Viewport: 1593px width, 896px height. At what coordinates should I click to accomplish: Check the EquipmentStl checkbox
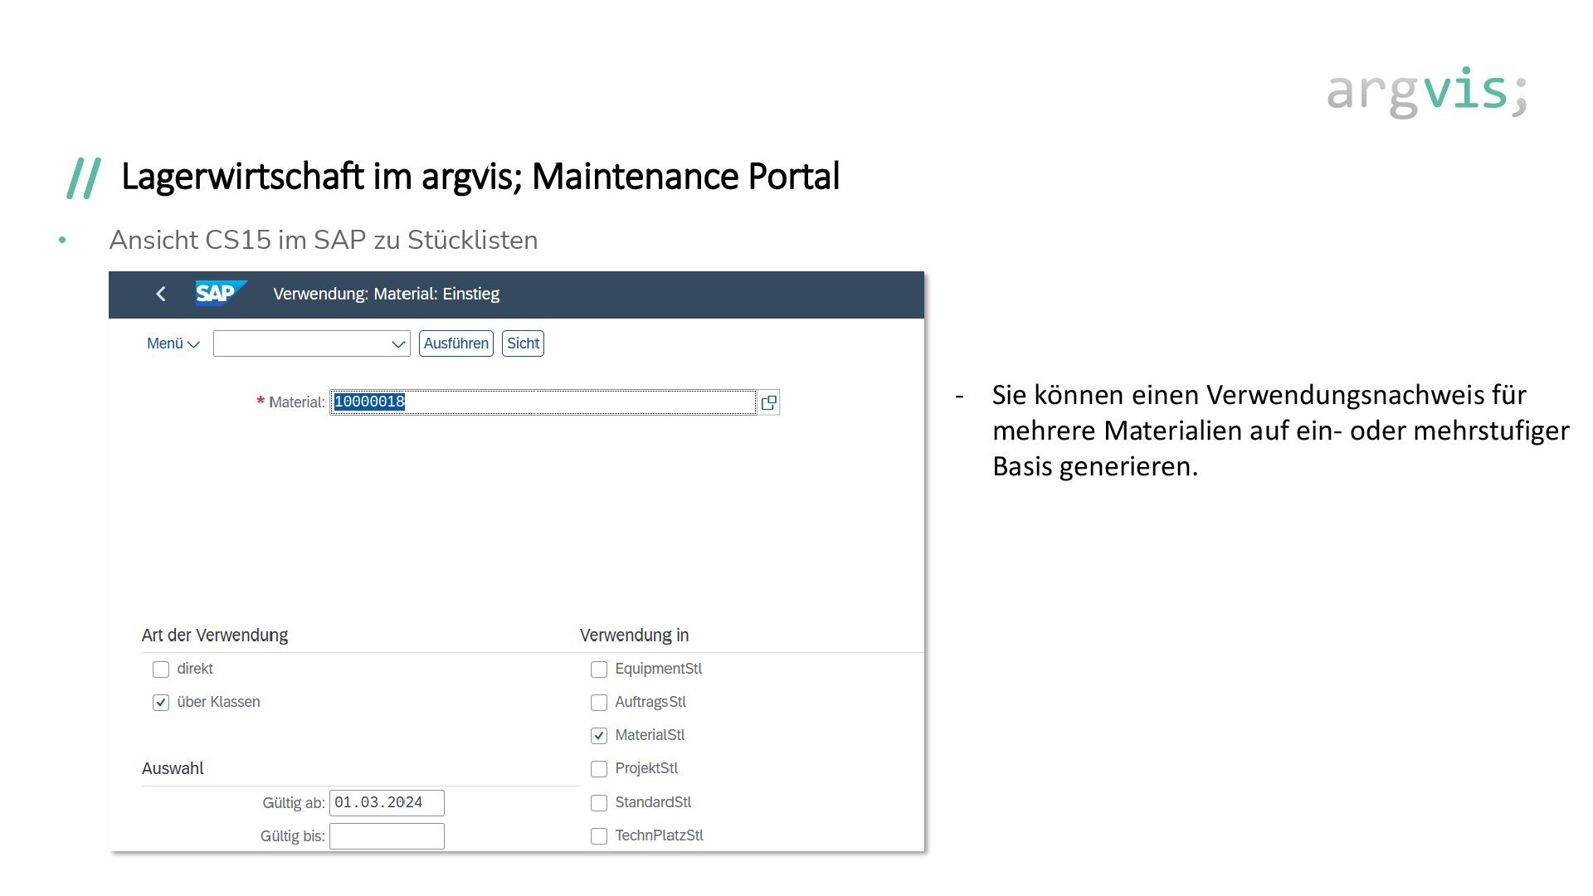pyautogui.click(x=599, y=670)
